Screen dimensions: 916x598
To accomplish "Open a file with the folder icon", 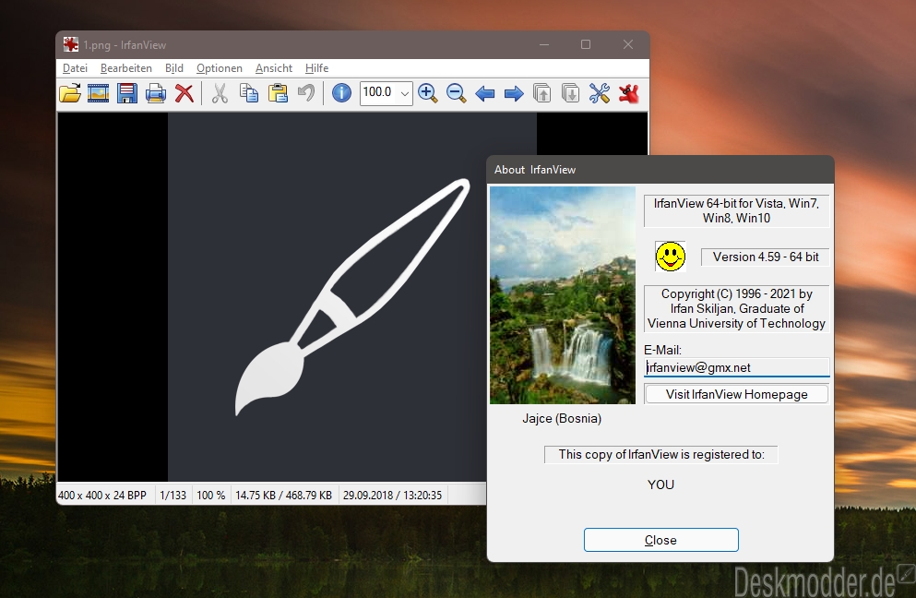I will (70, 93).
